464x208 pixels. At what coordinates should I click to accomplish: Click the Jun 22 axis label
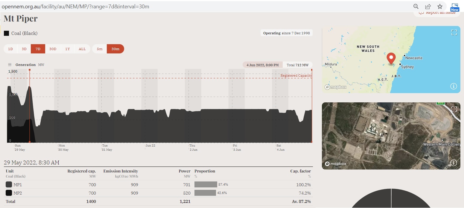150,146
